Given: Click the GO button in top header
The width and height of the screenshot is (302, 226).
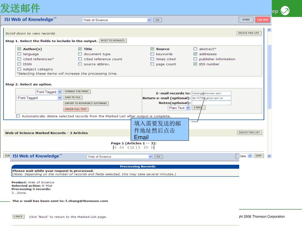Looking at the screenshot, I should tap(157, 20).
